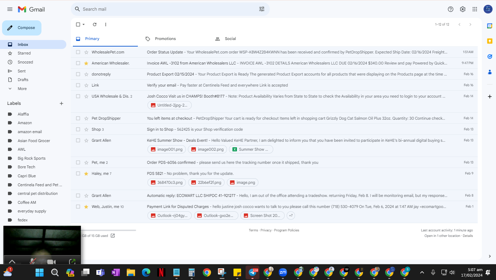Open the Privacy link

(266, 230)
